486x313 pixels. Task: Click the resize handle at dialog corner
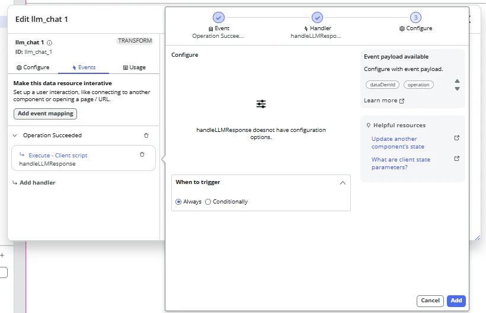477,238
